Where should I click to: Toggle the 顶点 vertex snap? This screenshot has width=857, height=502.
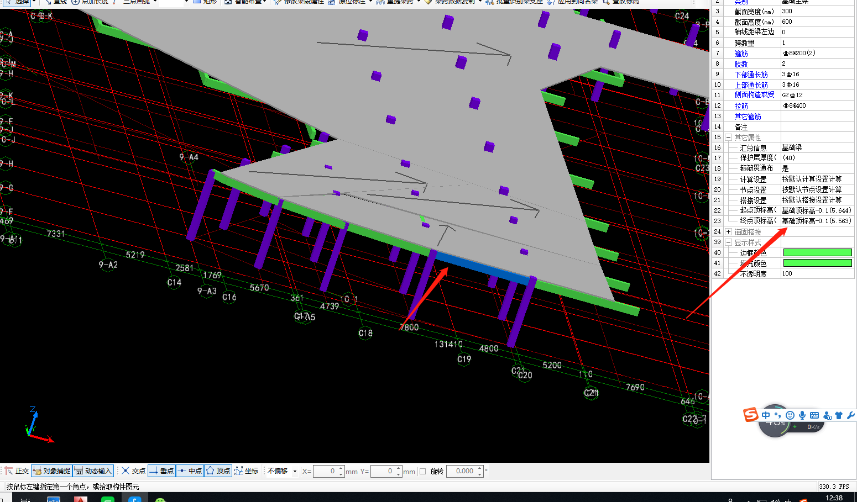(x=218, y=471)
